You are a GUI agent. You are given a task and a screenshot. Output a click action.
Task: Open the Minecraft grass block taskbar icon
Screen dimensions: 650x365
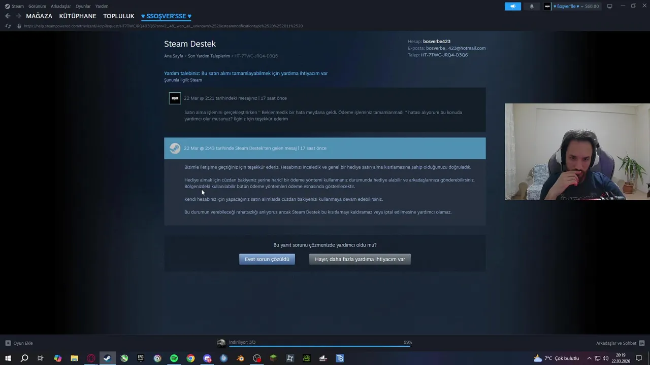(273, 358)
